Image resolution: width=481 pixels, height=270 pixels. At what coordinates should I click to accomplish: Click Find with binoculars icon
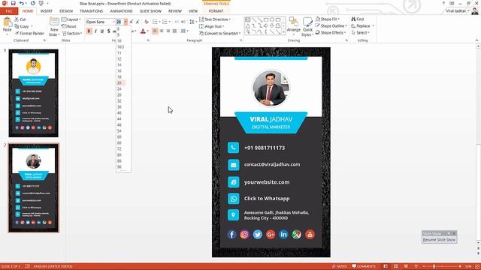[x=358, y=19]
